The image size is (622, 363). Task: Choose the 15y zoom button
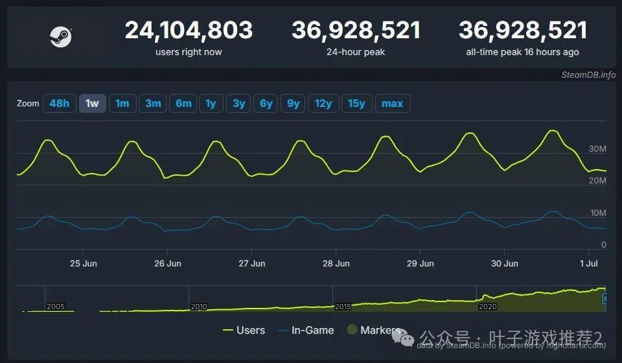click(356, 104)
